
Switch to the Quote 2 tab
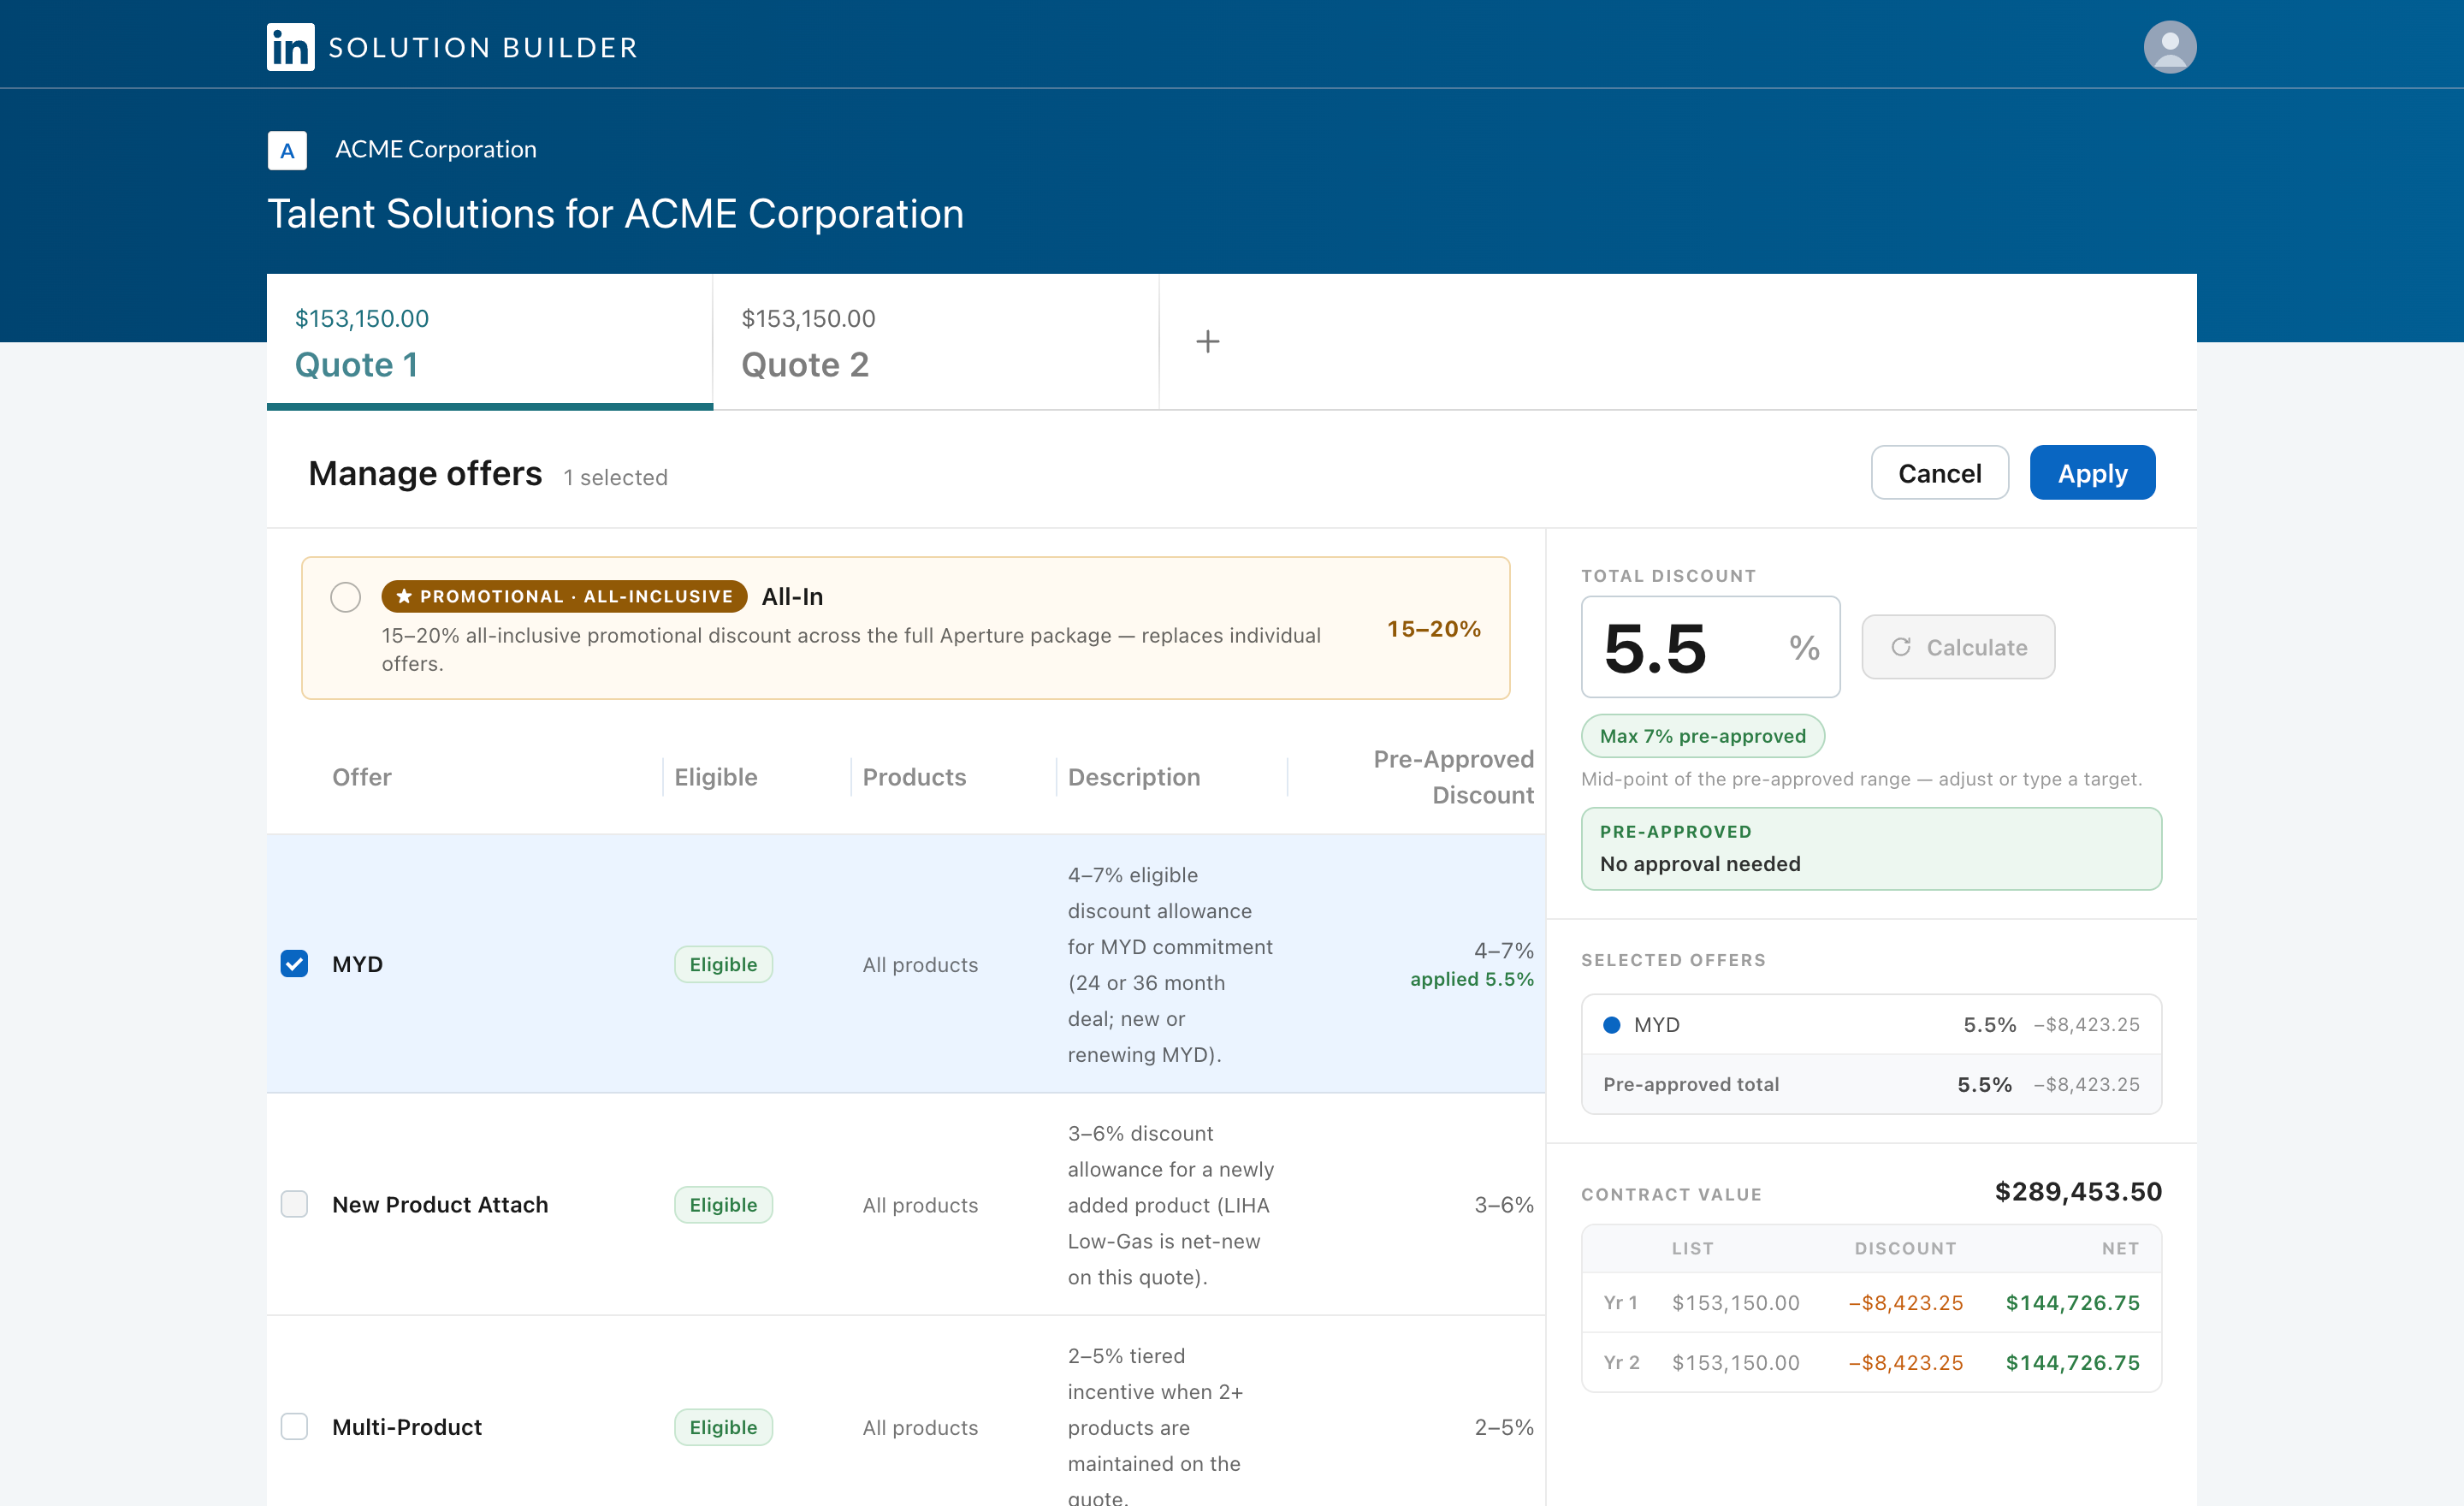(935, 342)
